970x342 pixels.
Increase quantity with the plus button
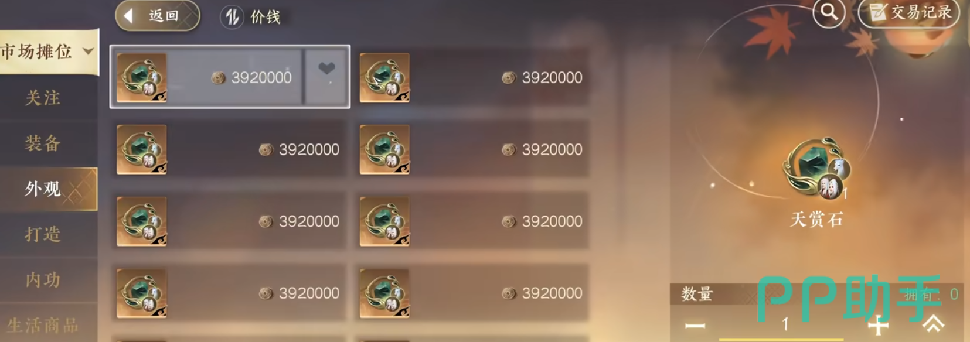pyautogui.click(x=878, y=325)
